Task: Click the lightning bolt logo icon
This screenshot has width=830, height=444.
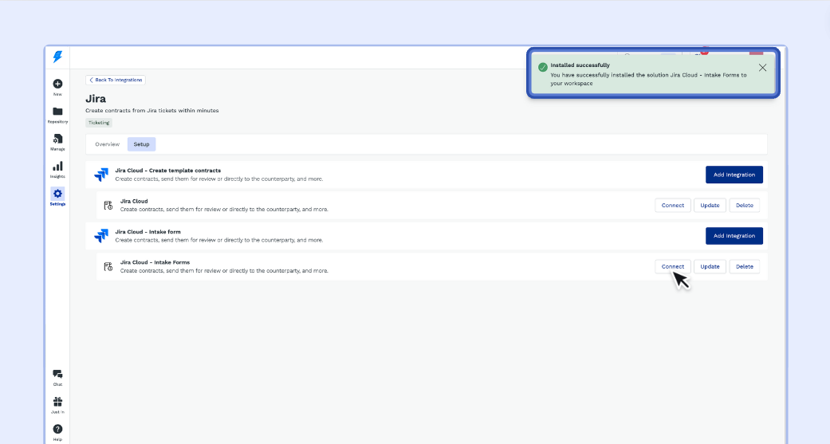Action: pos(57,57)
